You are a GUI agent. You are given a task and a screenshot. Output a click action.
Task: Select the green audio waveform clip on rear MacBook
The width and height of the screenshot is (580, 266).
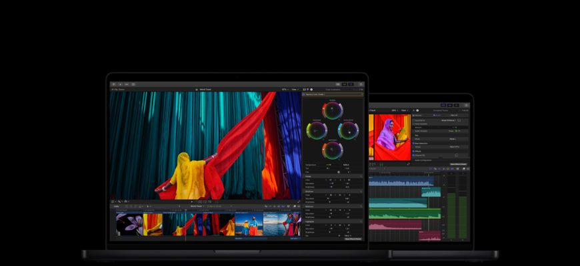405,214
